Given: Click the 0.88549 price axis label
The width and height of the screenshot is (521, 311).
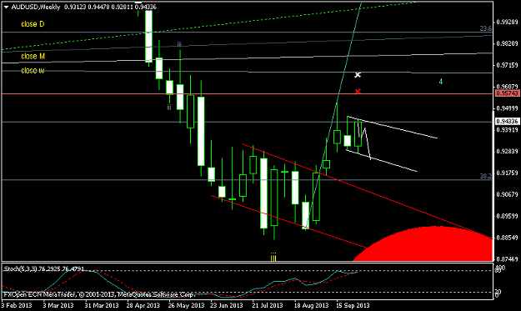Looking at the screenshot, I should click(507, 238).
